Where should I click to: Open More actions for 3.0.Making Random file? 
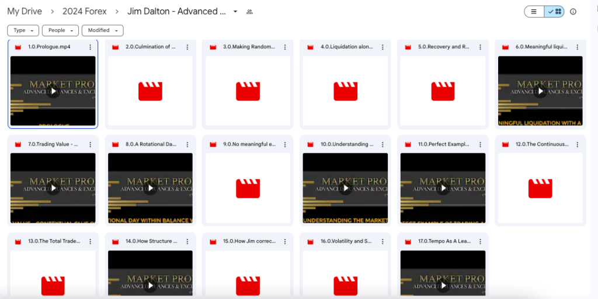(x=285, y=47)
